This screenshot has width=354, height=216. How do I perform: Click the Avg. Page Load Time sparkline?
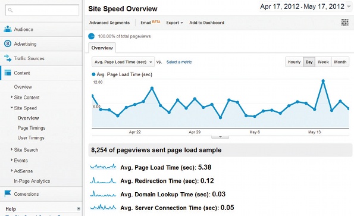click(103, 167)
